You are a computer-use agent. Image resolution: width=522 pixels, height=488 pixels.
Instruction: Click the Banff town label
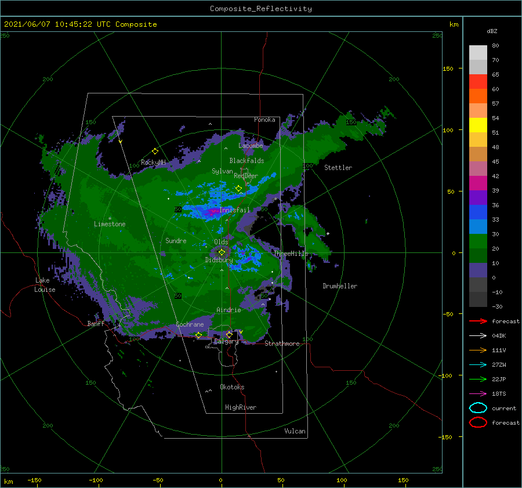(x=96, y=323)
